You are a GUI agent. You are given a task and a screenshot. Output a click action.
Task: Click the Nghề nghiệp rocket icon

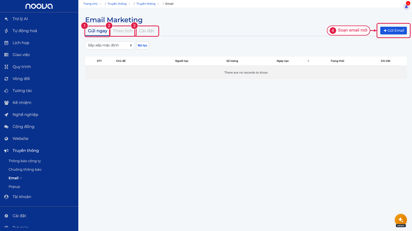click(x=6, y=115)
